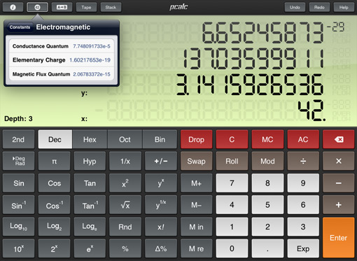This screenshot has height=261, width=357.
Task: Toggle the 2nd function key
Action: click(19, 139)
